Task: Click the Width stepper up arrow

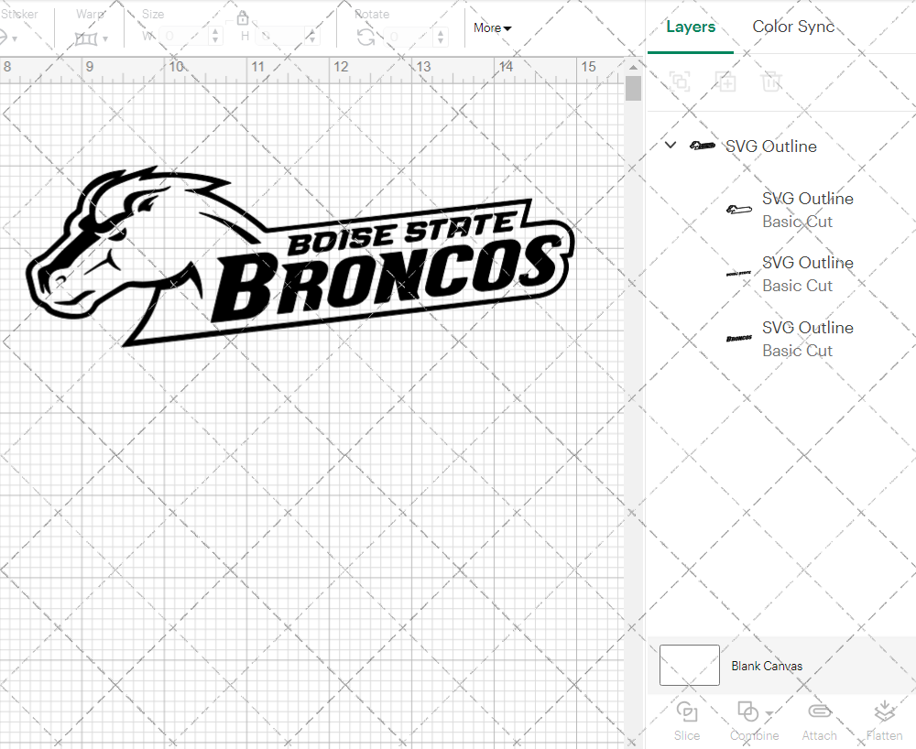Action: [x=215, y=31]
